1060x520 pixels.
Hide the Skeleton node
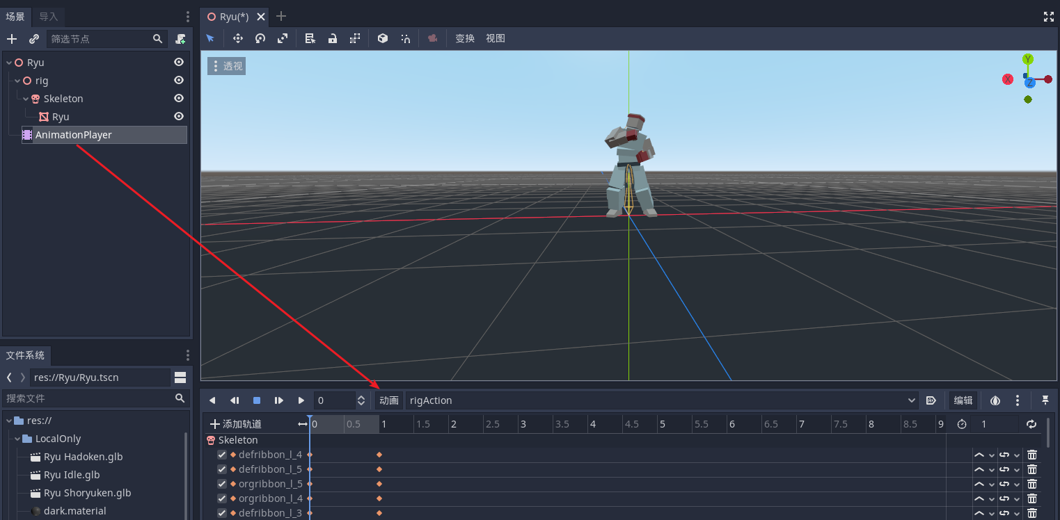pyautogui.click(x=179, y=99)
